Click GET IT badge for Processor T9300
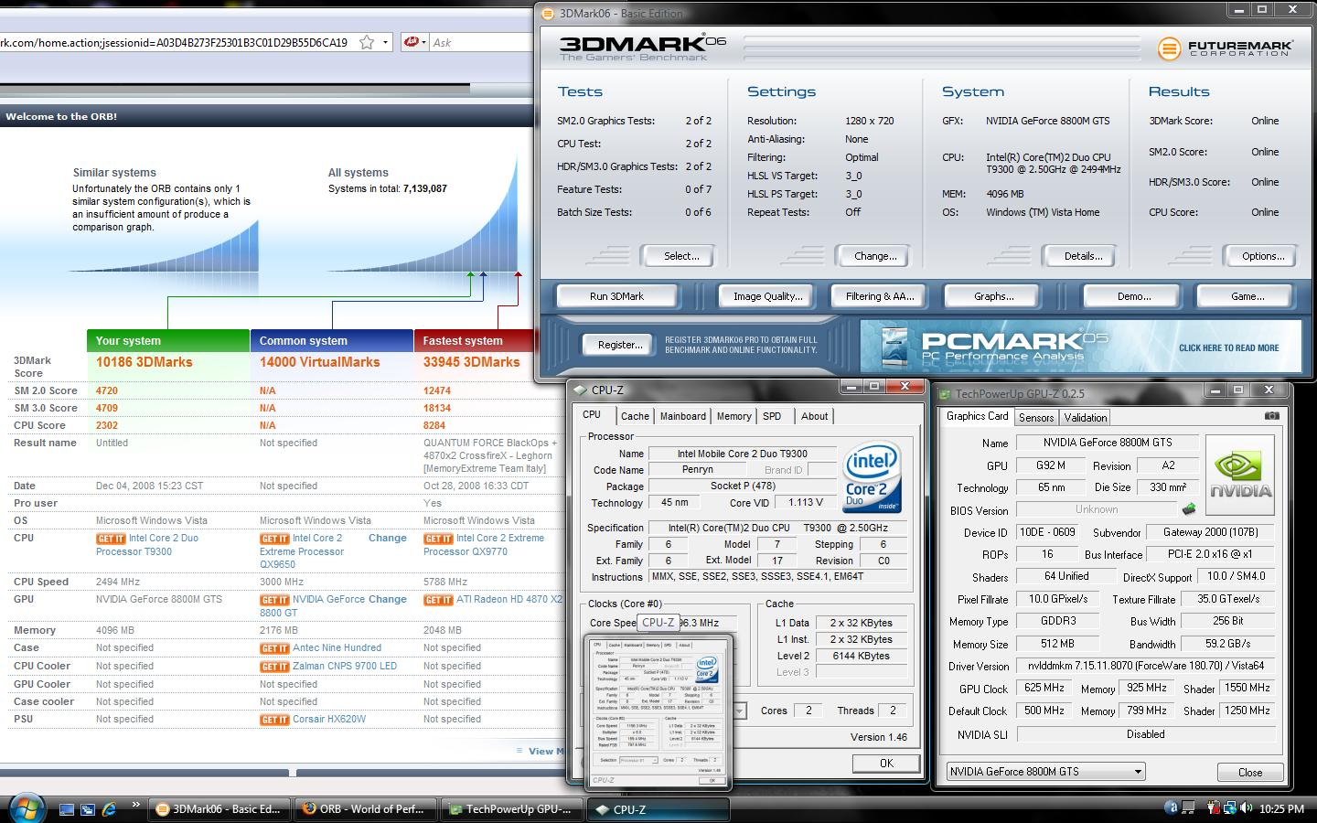Viewport: 1317px width, 823px height. (111, 540)
